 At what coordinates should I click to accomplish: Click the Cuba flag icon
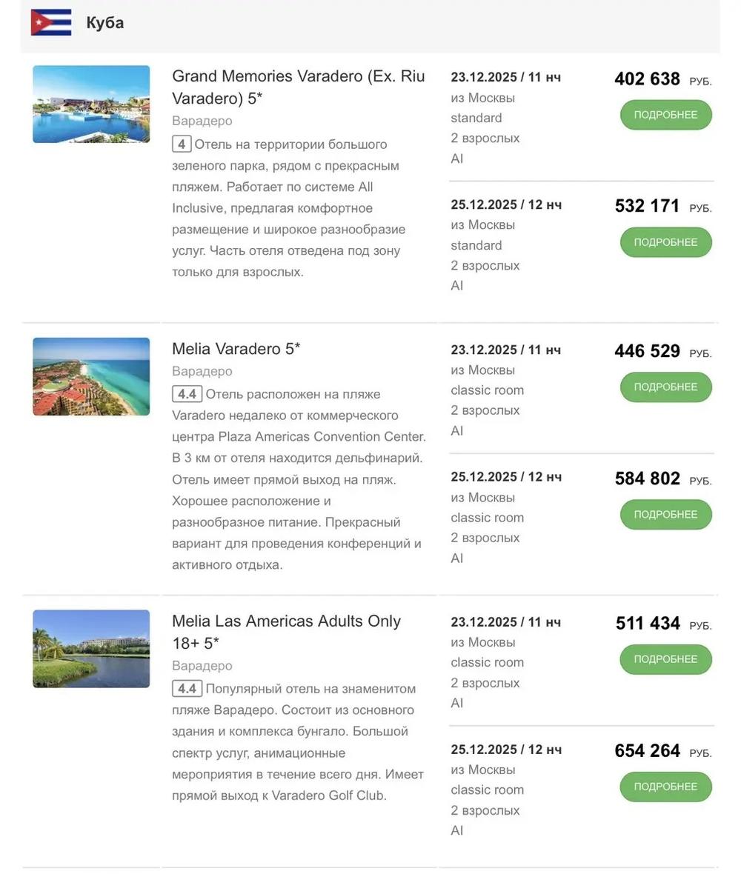[x=51, y=23]
